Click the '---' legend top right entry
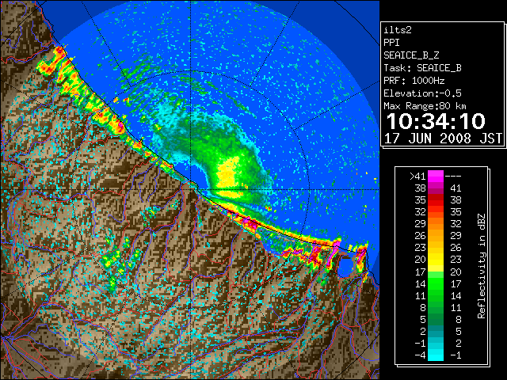 tap(453, 177)
